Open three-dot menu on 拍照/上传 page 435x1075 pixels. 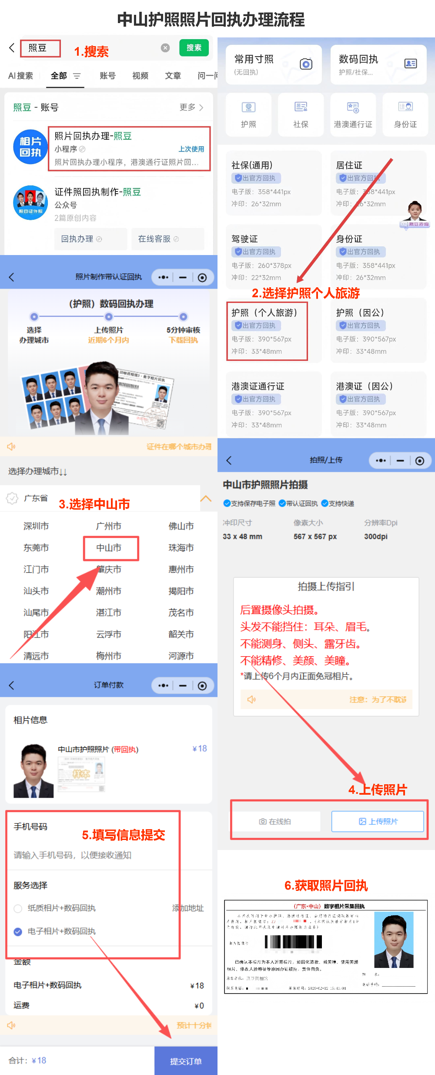click(x=381, y=460)
